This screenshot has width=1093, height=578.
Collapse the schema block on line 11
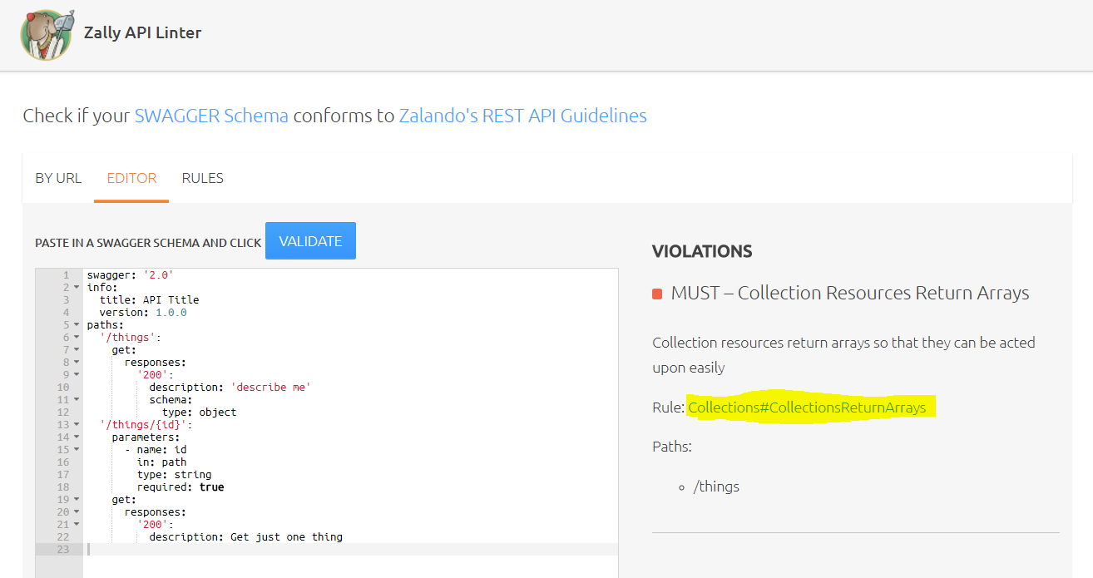pyautogui.click(x=77, y=399)
